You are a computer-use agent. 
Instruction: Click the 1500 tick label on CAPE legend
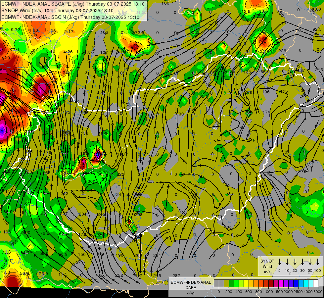click(x=278, y=292)
